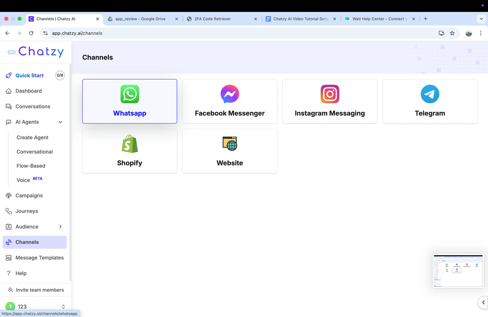Open the Facebook Messenger channel icon

click(x=230, y=94)
